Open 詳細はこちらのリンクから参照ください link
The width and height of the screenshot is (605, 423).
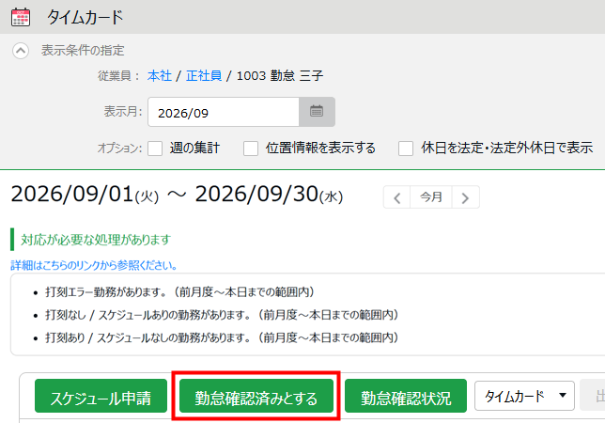point(94,265)
